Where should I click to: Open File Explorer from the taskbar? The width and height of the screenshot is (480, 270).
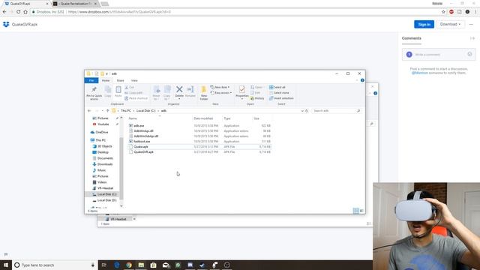point(141,265)
